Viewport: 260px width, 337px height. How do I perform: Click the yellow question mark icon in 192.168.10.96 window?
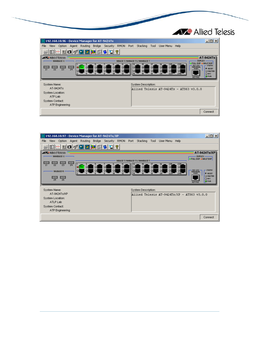point(117,52)
